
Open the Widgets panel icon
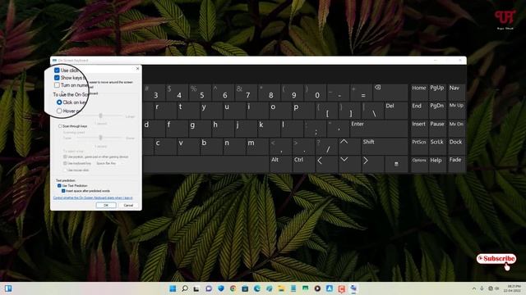click(8, 288)
